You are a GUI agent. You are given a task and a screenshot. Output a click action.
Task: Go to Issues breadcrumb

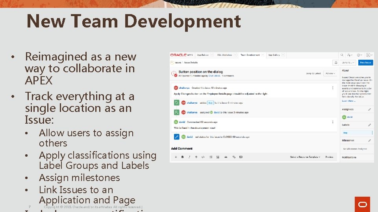(x=178, y=62)
